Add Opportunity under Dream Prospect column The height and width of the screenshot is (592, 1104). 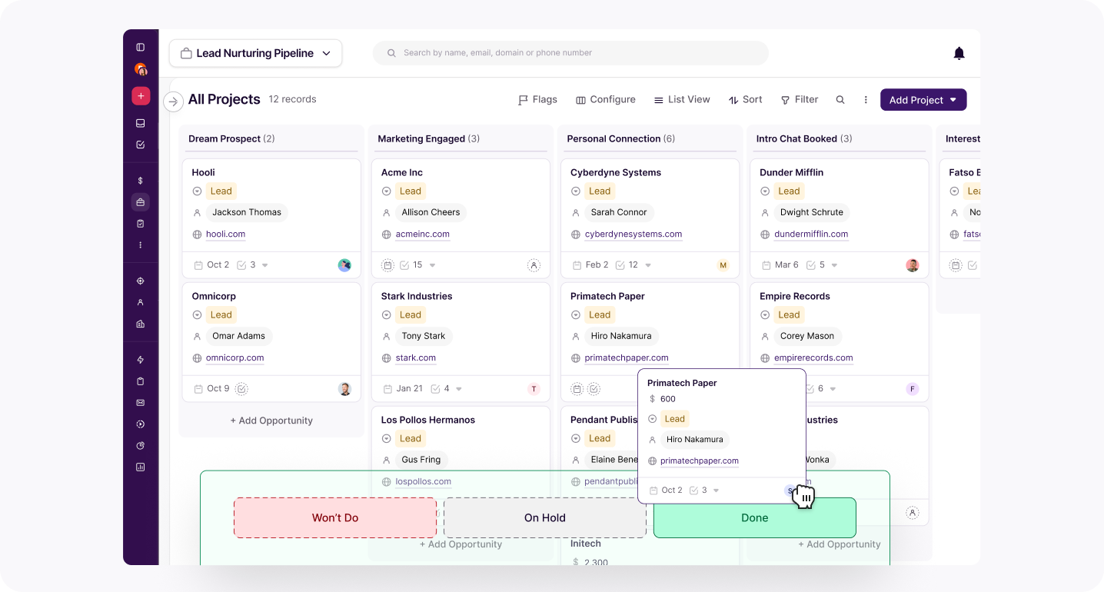click(x=271, y=421)
